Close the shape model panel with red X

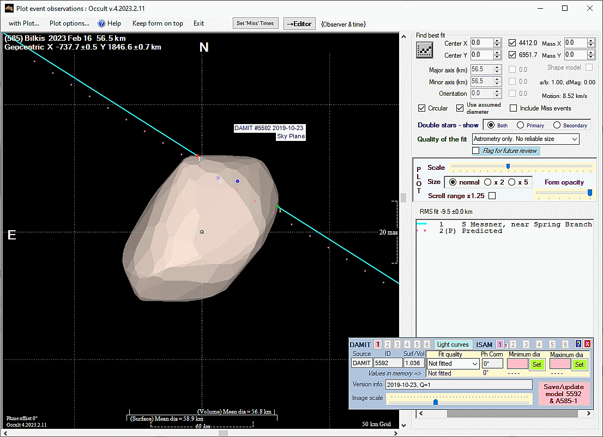click(588, 344)
